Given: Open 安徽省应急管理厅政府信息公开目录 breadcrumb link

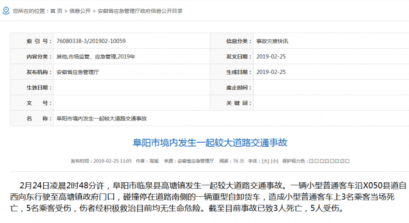Looking at the screenshot, I should [140, 11].
